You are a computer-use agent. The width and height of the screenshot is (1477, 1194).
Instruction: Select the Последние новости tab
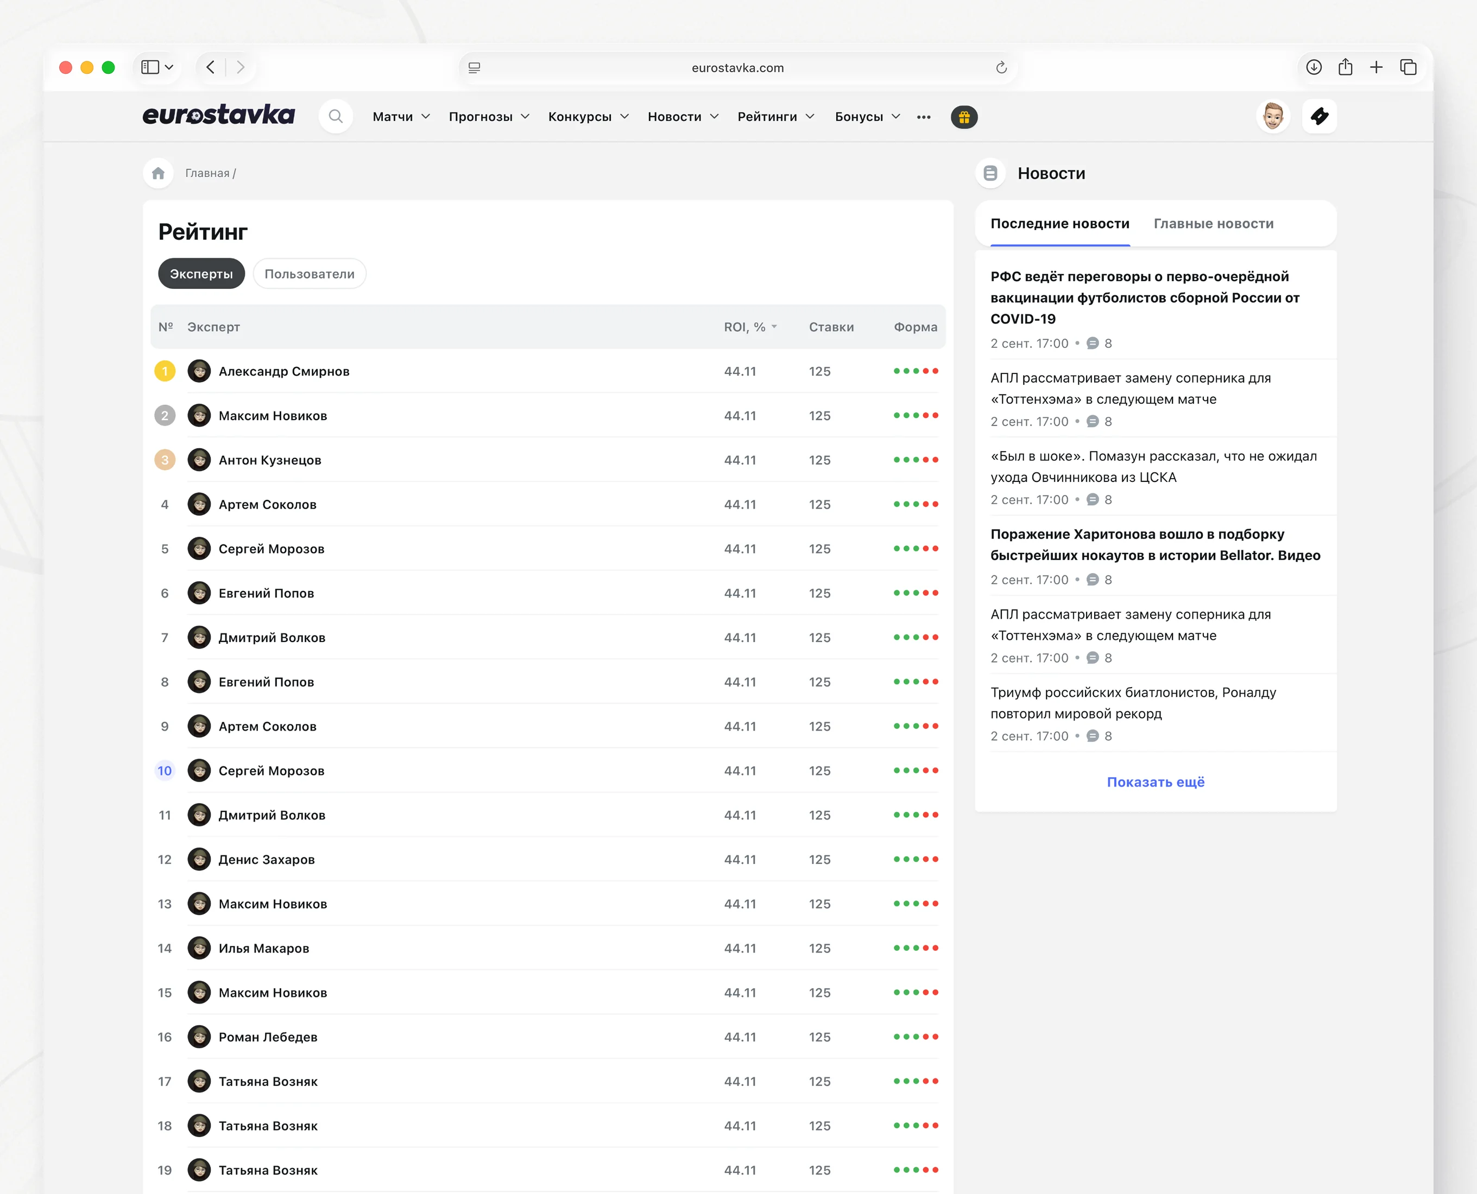tap(1059, 224)
